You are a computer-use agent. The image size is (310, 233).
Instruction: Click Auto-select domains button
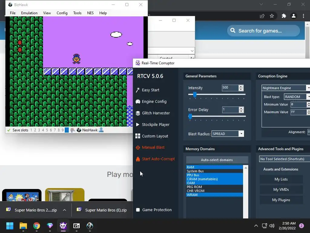217,160
